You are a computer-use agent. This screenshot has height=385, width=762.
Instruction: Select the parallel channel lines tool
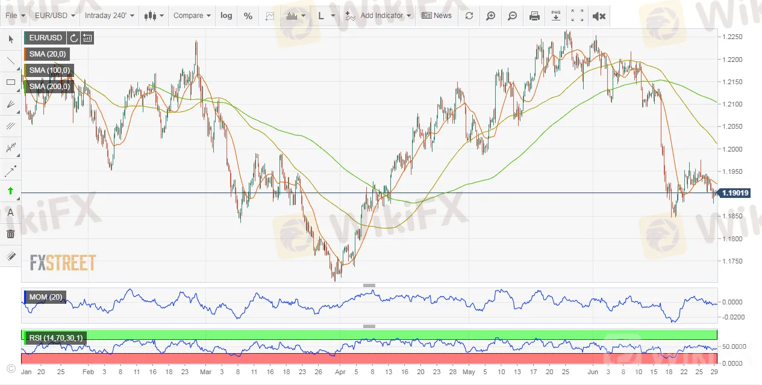pos(11,126)
